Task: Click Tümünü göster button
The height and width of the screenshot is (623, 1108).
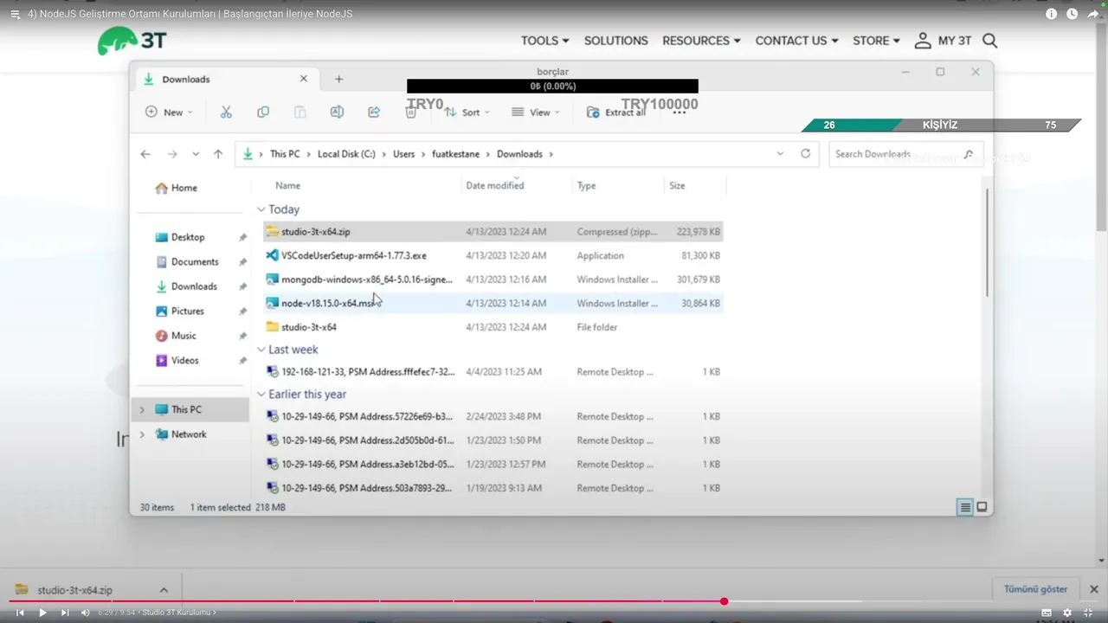Action: click(x=1036, y=589)
